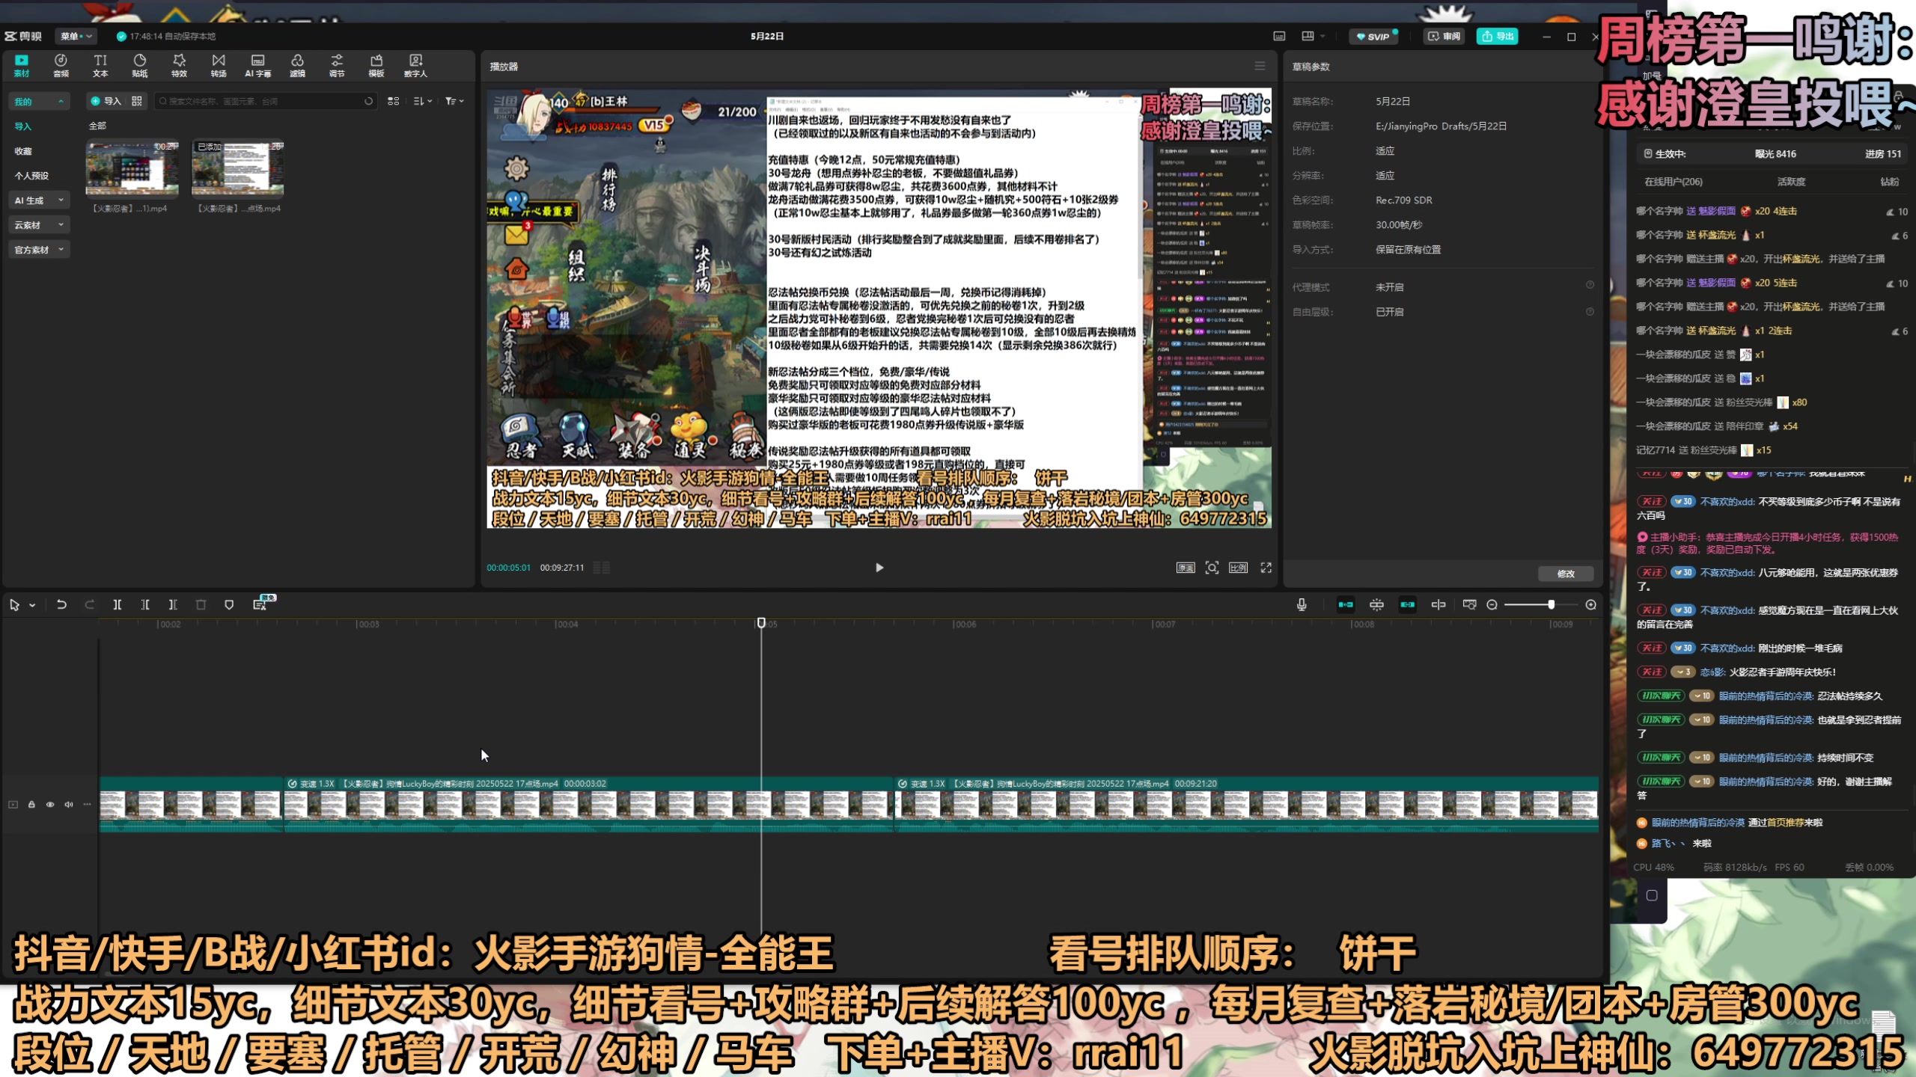Click the fullscreen icon in the player
1916x1077 pixels.
point(1266,568)
